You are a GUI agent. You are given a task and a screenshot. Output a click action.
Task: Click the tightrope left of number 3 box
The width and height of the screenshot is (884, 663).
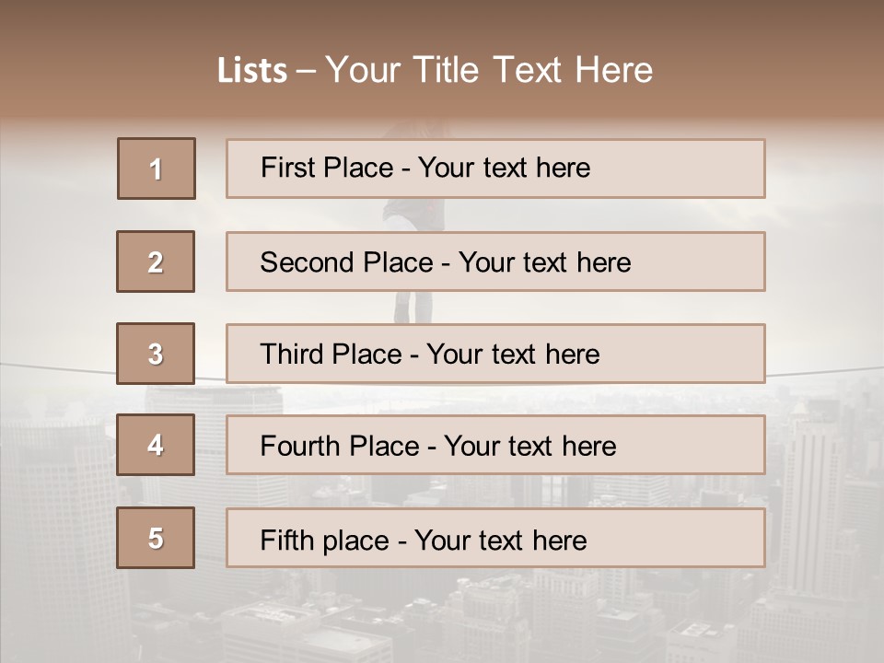55,365
